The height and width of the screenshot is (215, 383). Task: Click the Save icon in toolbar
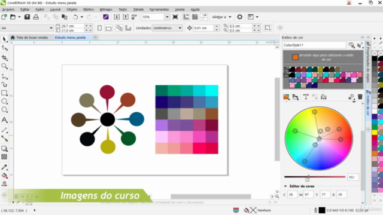(x=27, y=17)
